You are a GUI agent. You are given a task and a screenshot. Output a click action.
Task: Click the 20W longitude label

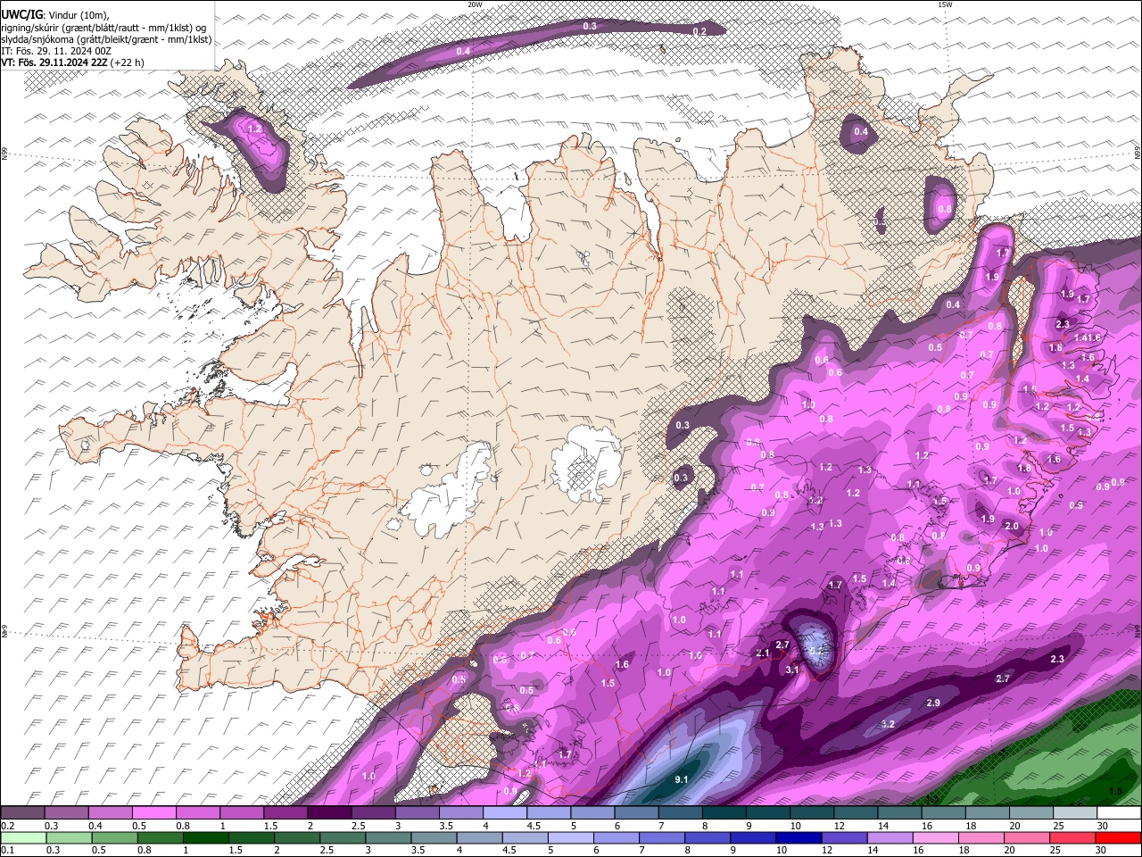click(476, 4)
